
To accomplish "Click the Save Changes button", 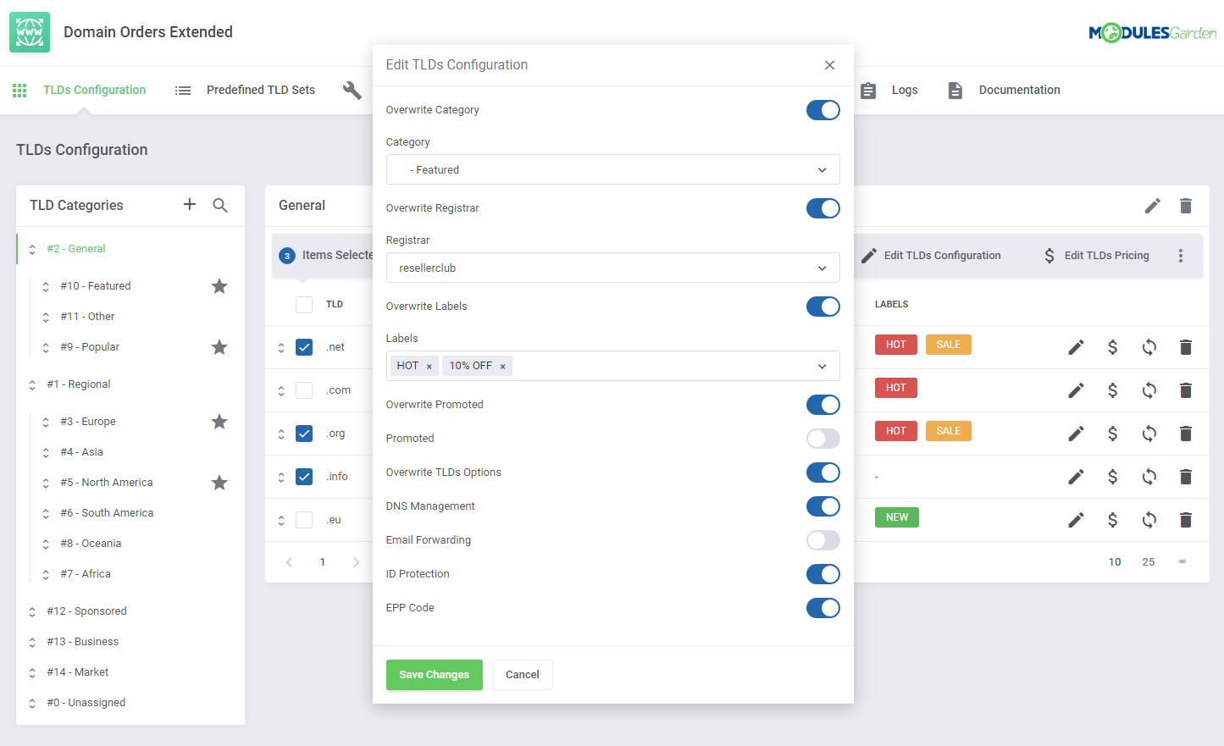I will click(x=434, y=675).
